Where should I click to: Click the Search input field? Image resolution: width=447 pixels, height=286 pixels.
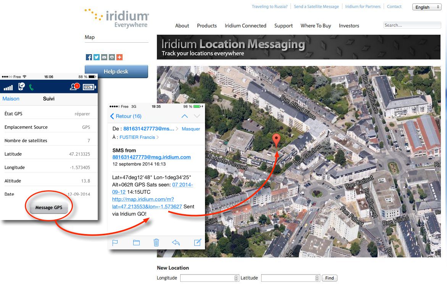pyautogui.click(x=412, y=25)
